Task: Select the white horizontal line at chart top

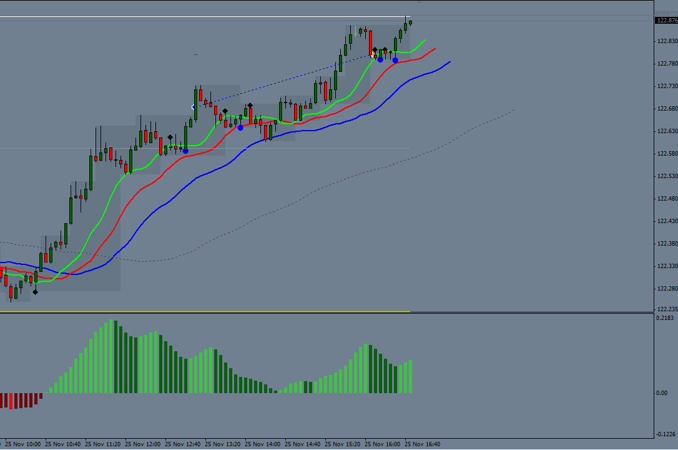Action: [x=205, y=16]
